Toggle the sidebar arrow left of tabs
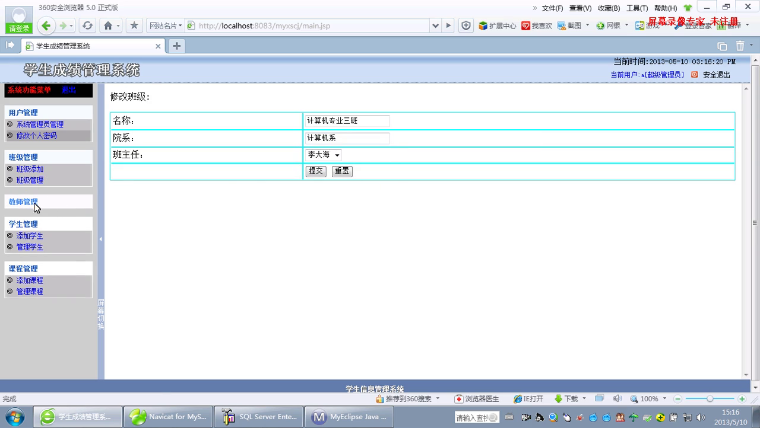Image resolution: width=760 pixels, height=428 pixels. click(x=10, y=45)
